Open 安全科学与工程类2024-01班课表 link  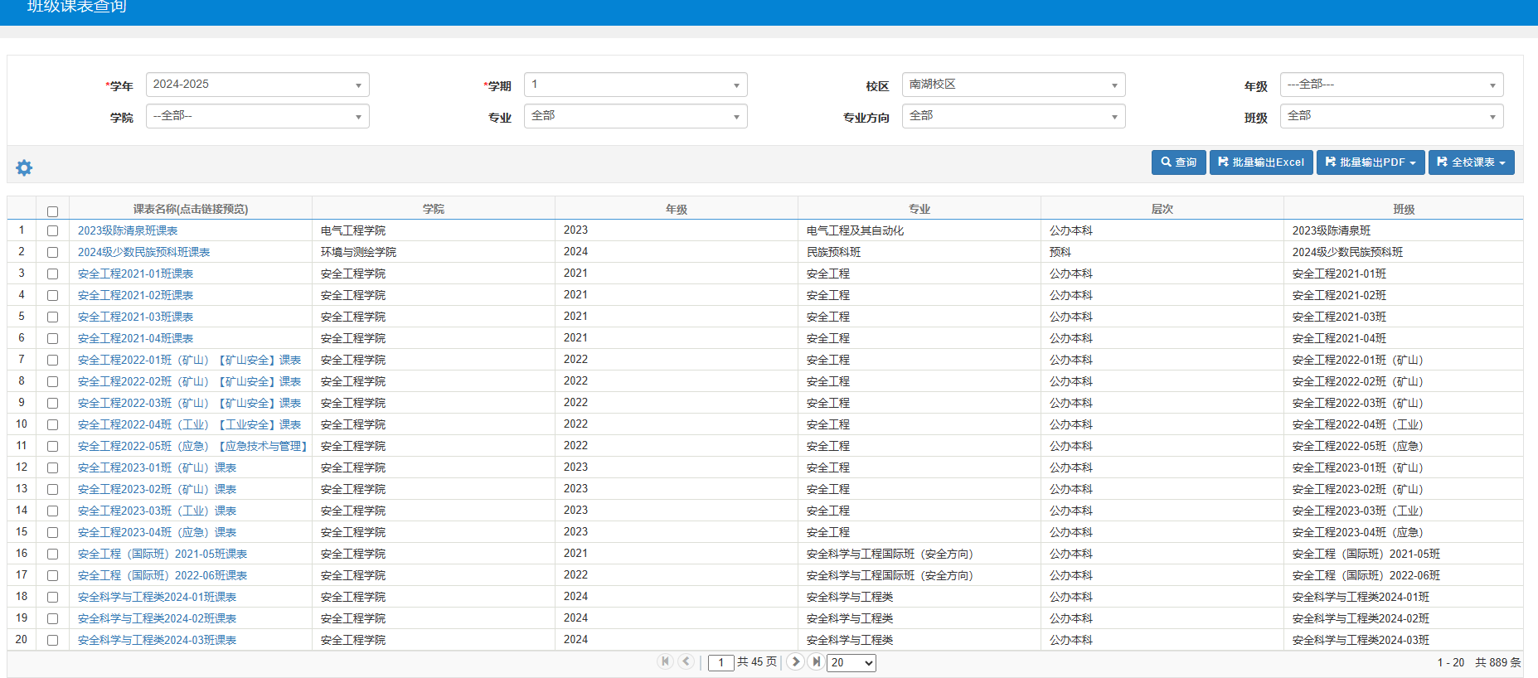coord(157,597)
